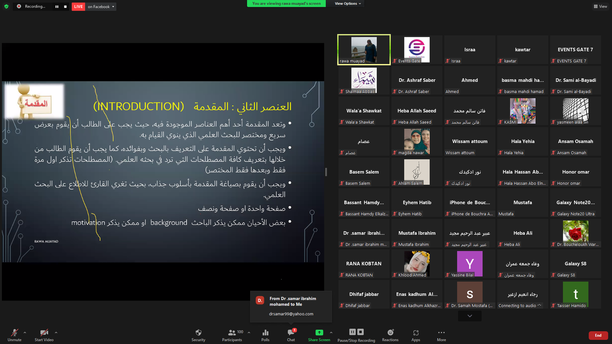
Task: Open the Chat panel
Action: pyautogui.click(x=291, y=335)
